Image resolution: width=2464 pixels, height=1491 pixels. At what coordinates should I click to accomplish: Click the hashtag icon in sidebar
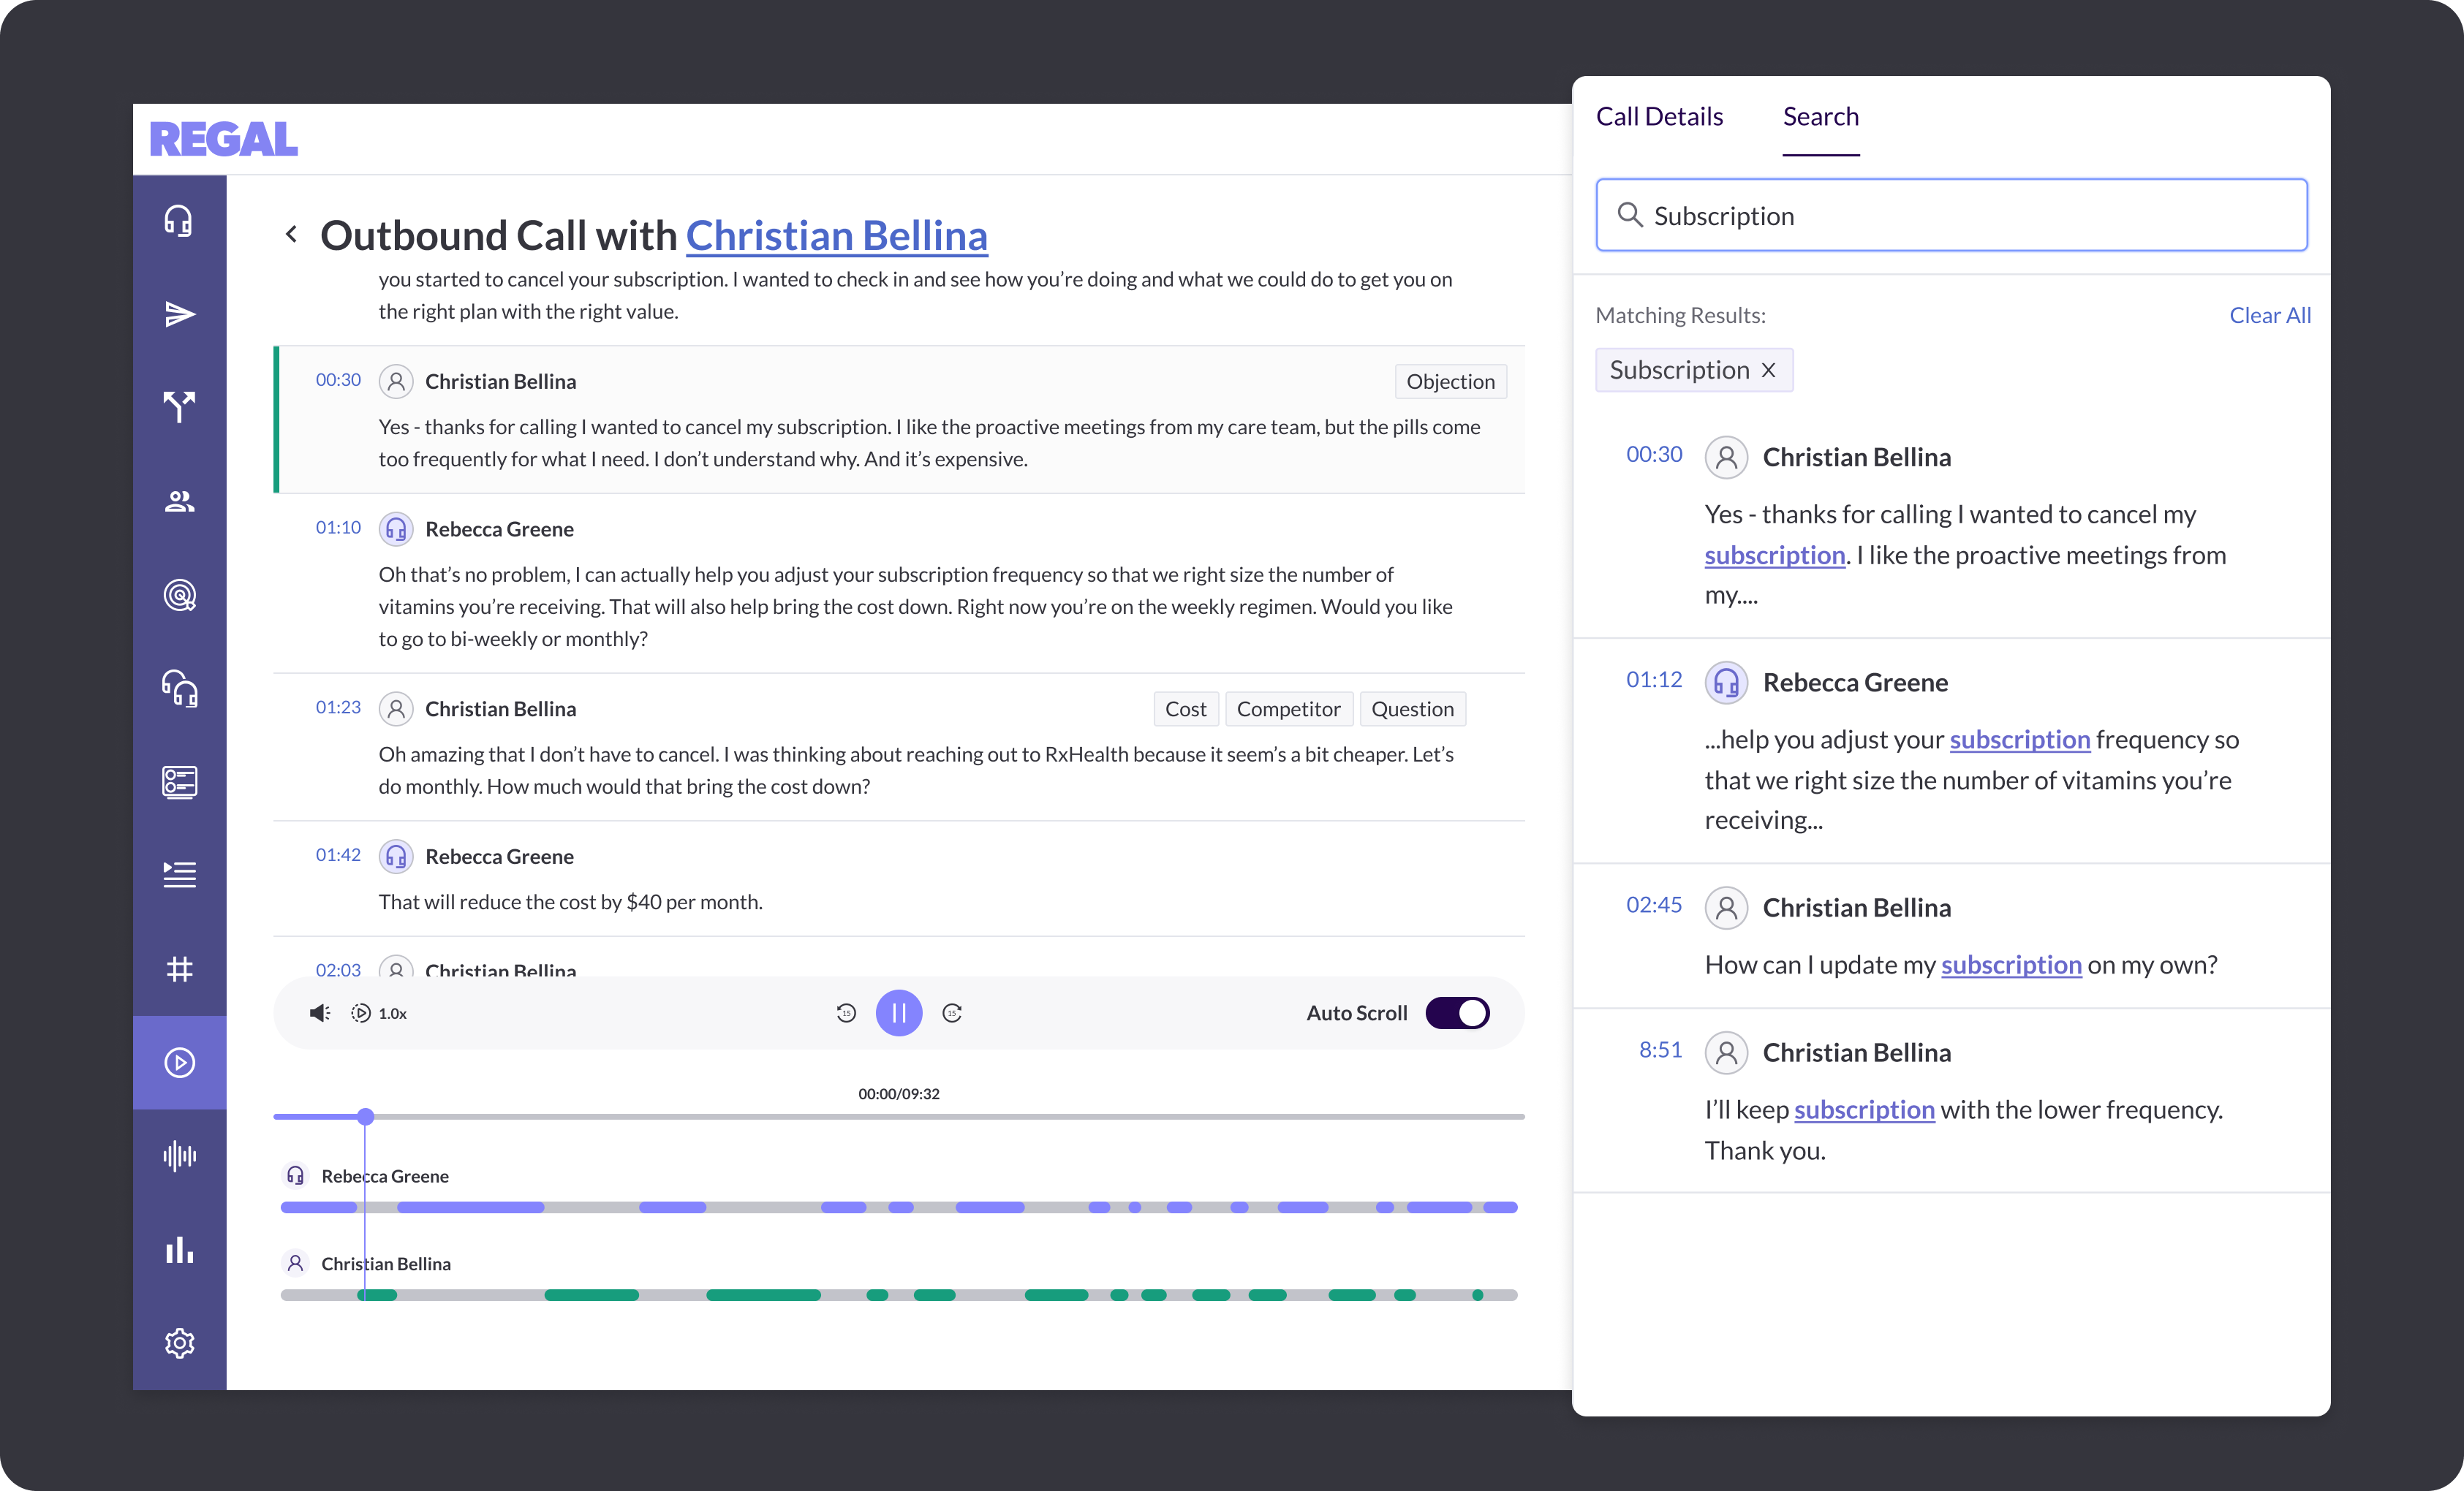click(179, 968)
